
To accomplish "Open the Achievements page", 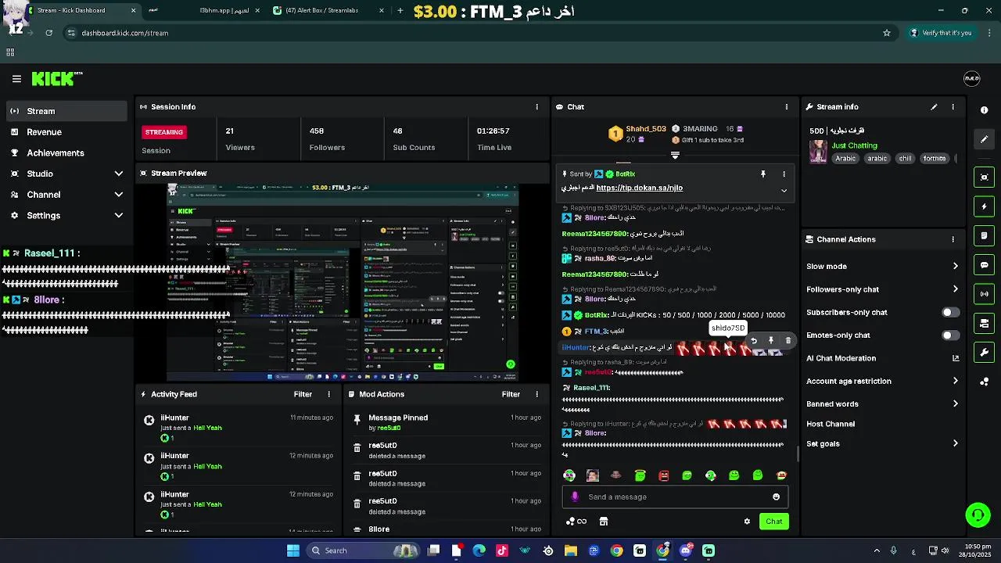I will (x=66, y=153).
